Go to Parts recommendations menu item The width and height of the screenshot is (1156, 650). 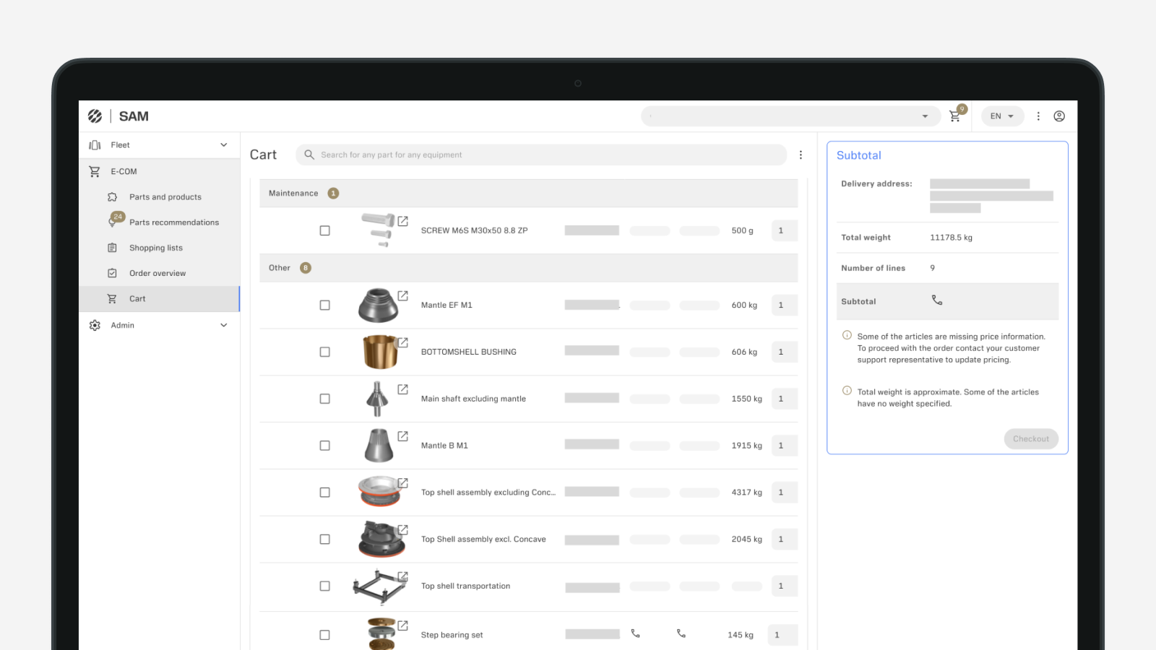point(173,222)
